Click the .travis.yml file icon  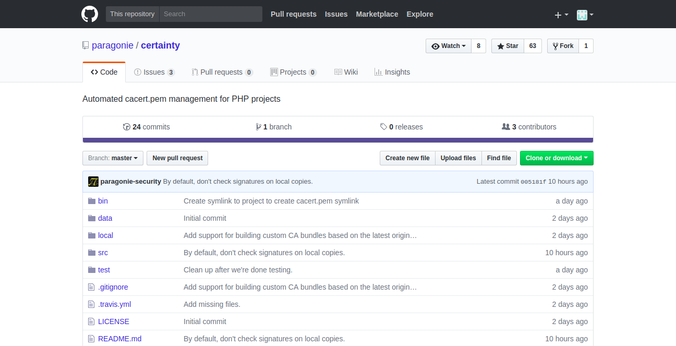tap(92, 304)
